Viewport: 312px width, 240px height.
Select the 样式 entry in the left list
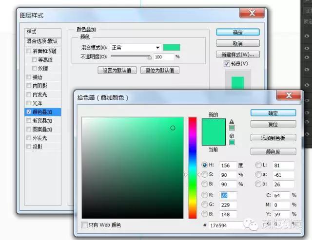[x=42, y=32]
